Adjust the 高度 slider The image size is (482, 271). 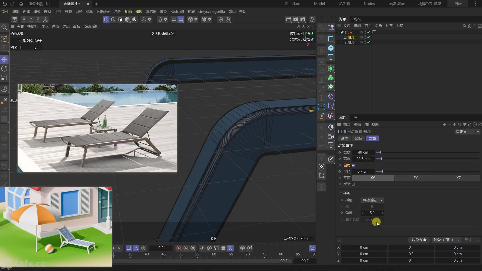[428, 159]
